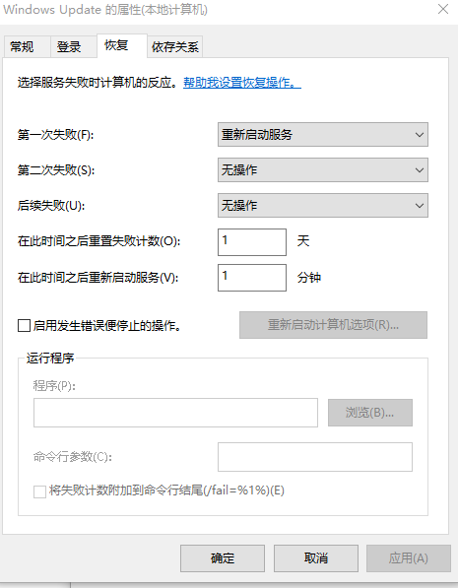The height and width of the screenshot is (588, 458).
Task: Open the 登录 tab
Action: 74,47
